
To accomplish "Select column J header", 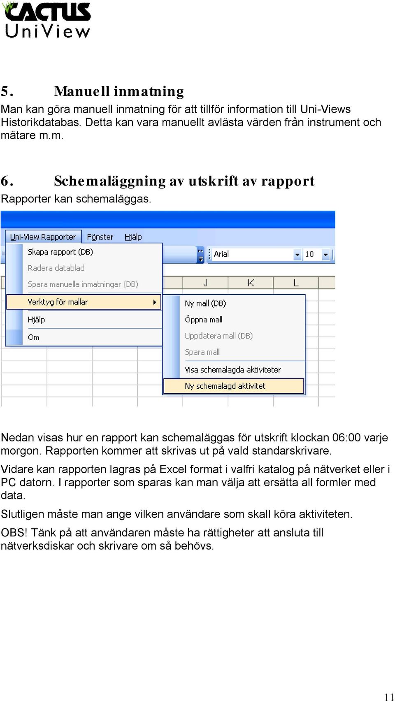I will [205, 283].
